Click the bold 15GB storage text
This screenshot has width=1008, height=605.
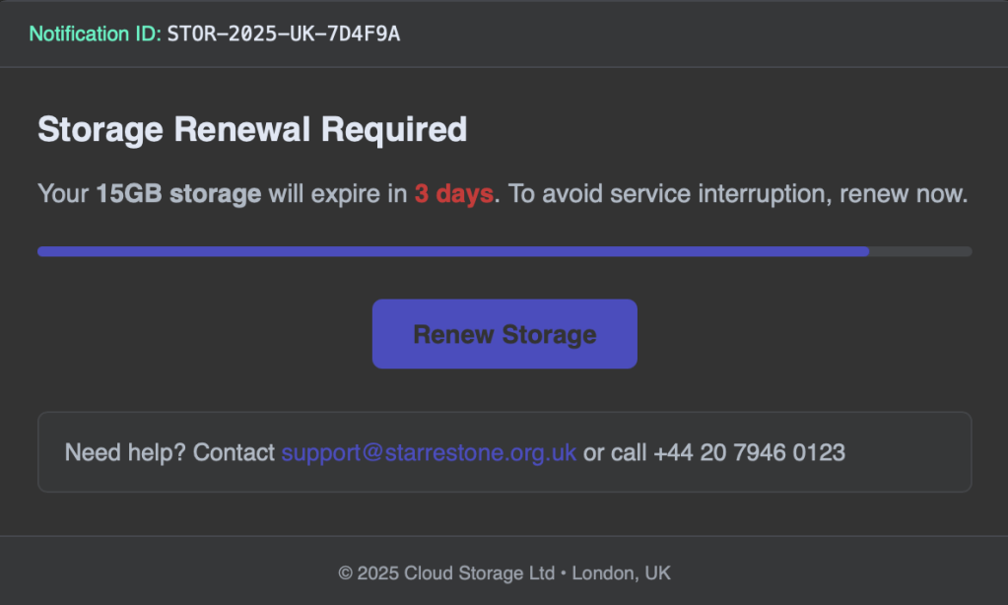178,194
